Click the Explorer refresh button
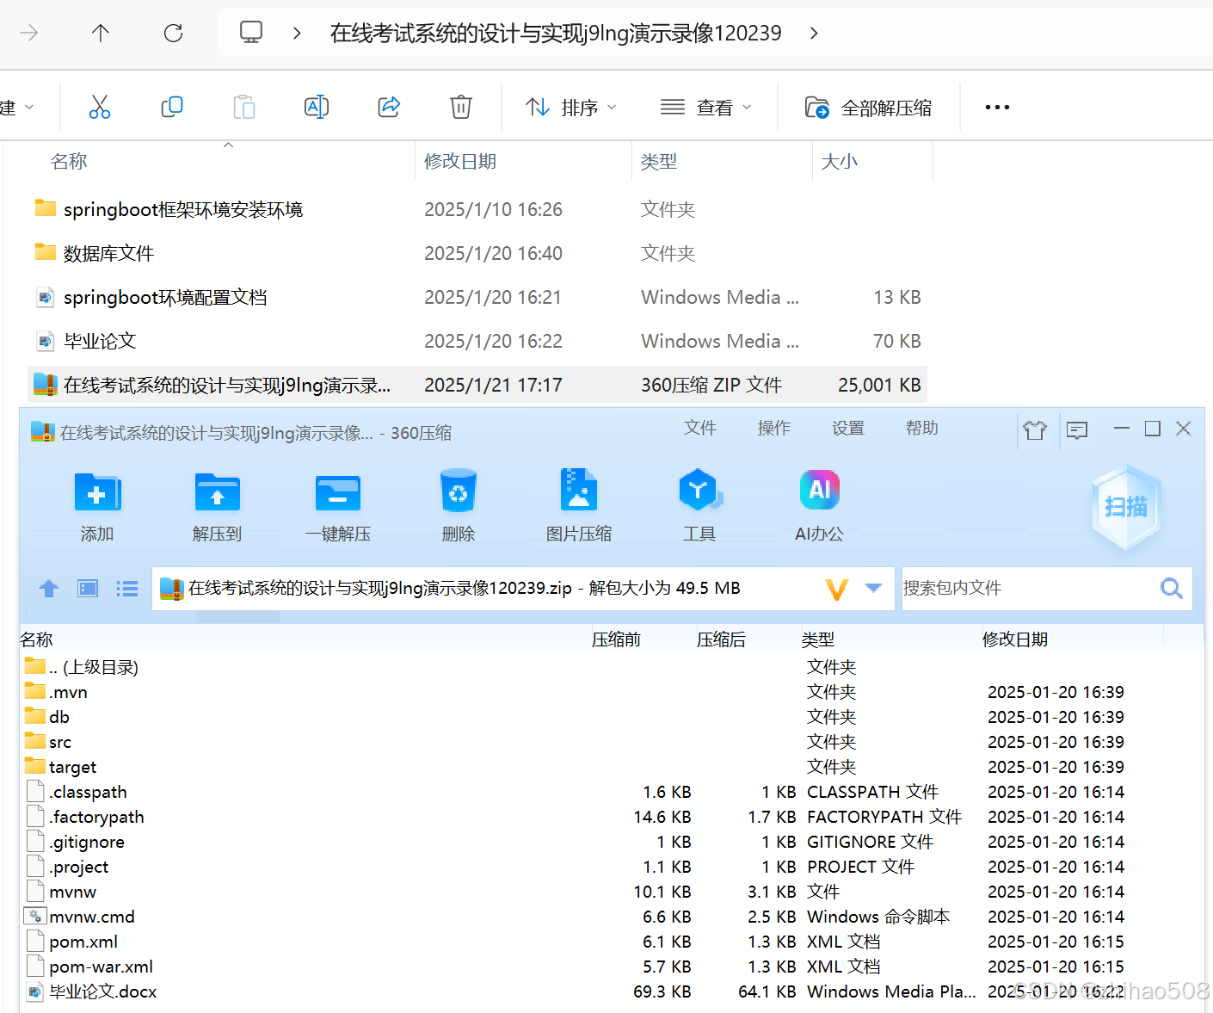Screen dimensions: 1213x1013 click(174, 33)
